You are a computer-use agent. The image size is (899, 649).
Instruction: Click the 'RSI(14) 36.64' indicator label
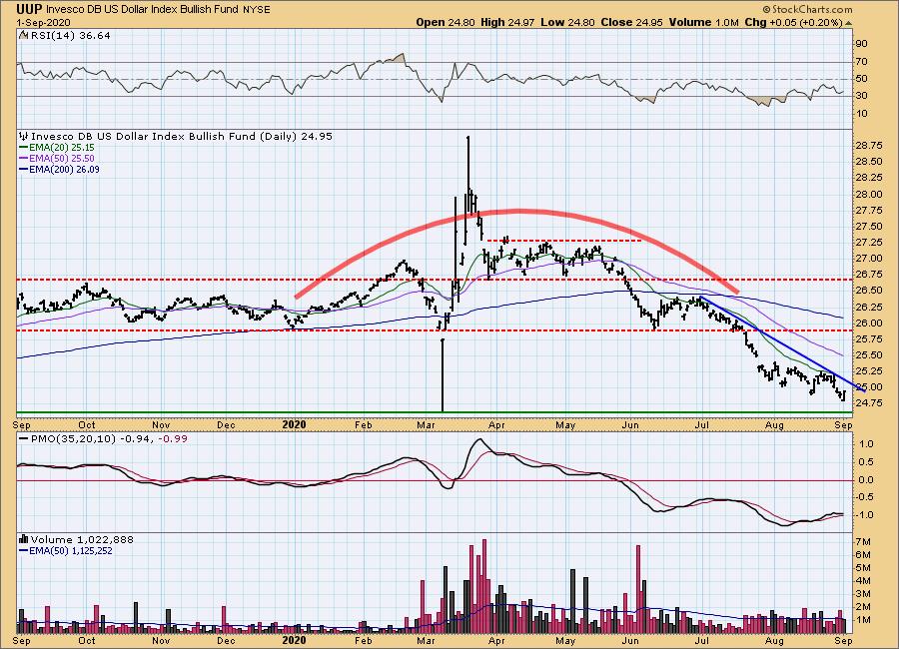click(x=71, y=36)
